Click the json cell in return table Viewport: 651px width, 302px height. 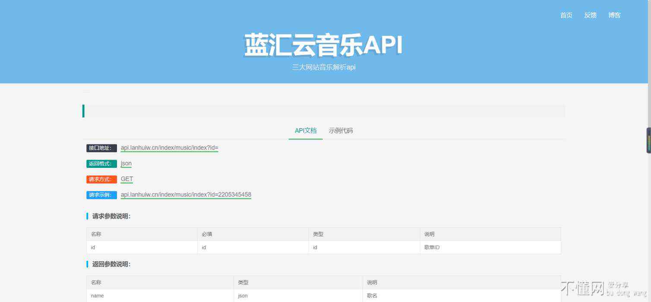coord(243,296)
